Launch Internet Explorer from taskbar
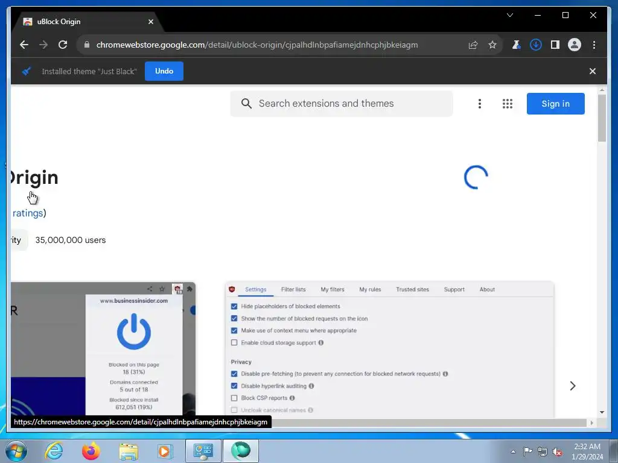Image resolution: width=618 pixels, height=463 pixels. tap(54, 451)
